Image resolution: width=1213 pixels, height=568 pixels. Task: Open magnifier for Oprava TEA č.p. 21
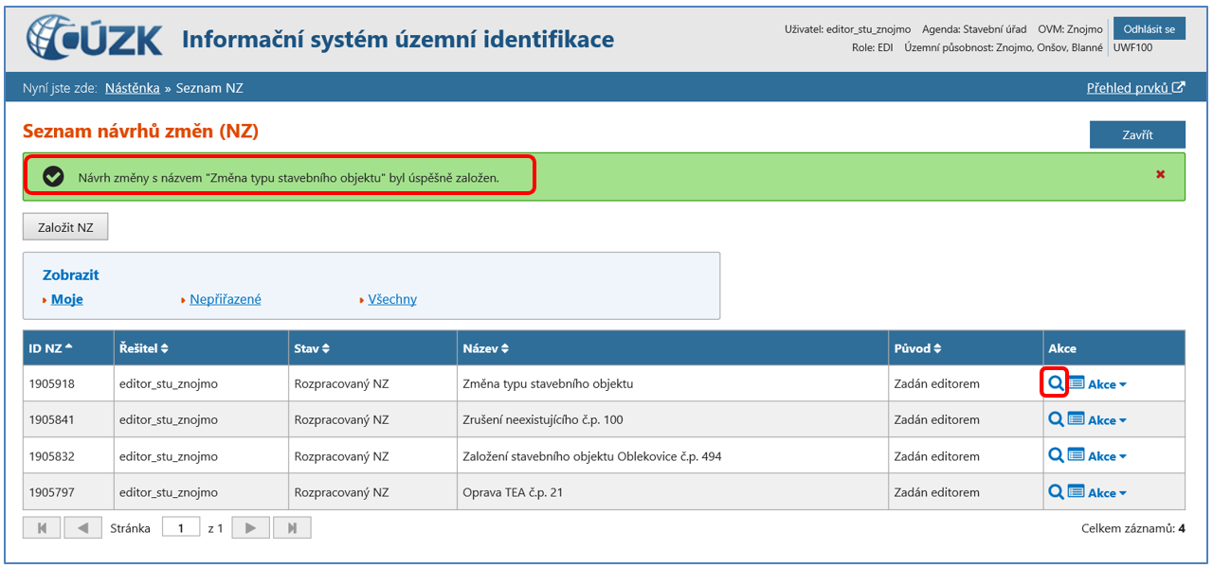click(x=1056, y=491)
